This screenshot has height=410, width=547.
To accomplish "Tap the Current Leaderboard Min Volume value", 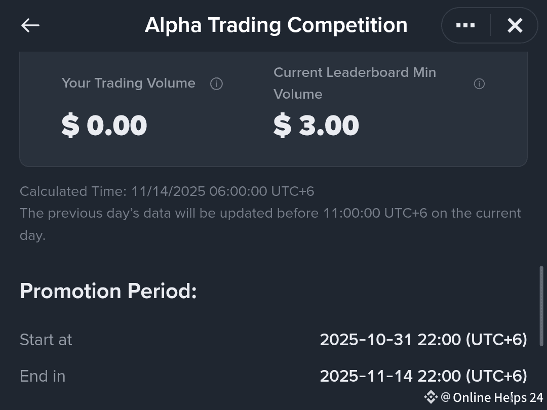I will tap(316, 125).
